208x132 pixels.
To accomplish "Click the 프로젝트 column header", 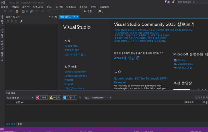I will tap(189, 102).
